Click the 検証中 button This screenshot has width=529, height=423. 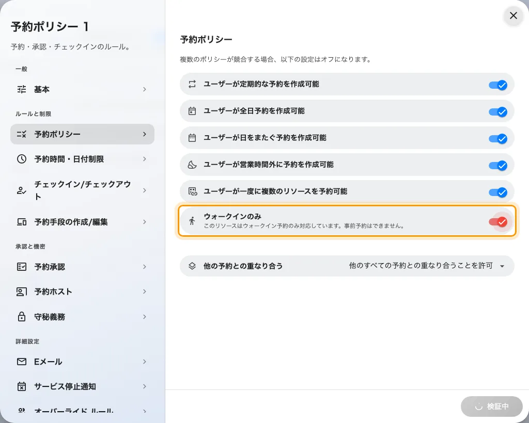(x=492, y=406)
